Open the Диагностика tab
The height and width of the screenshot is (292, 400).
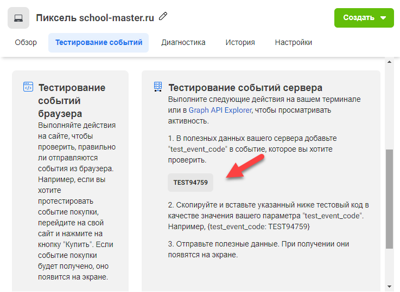(x=183, y=42)
